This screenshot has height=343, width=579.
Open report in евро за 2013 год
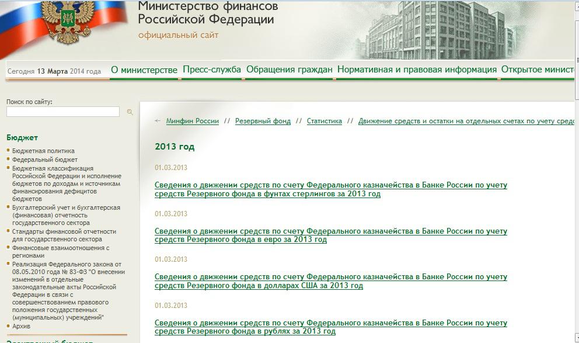331,235
